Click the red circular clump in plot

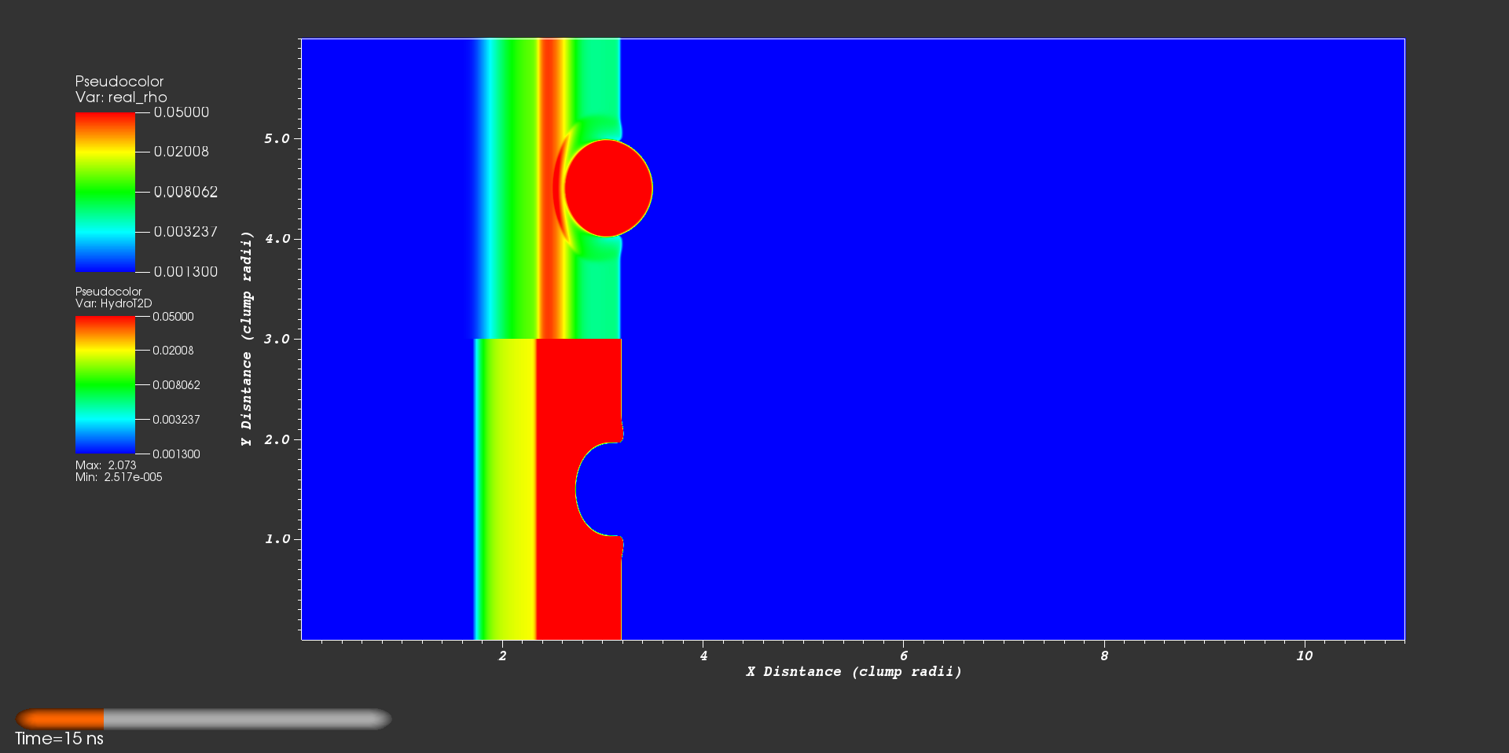[609, 188]
